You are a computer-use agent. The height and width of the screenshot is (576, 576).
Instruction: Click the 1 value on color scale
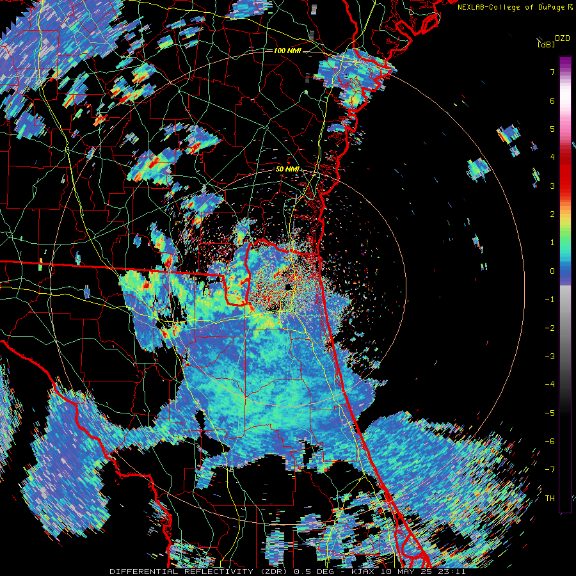click(x=552, y=243)
